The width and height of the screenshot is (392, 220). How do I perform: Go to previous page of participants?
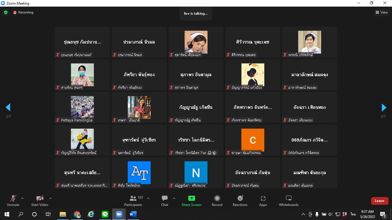pyautogui.click(x=8, y=107)
